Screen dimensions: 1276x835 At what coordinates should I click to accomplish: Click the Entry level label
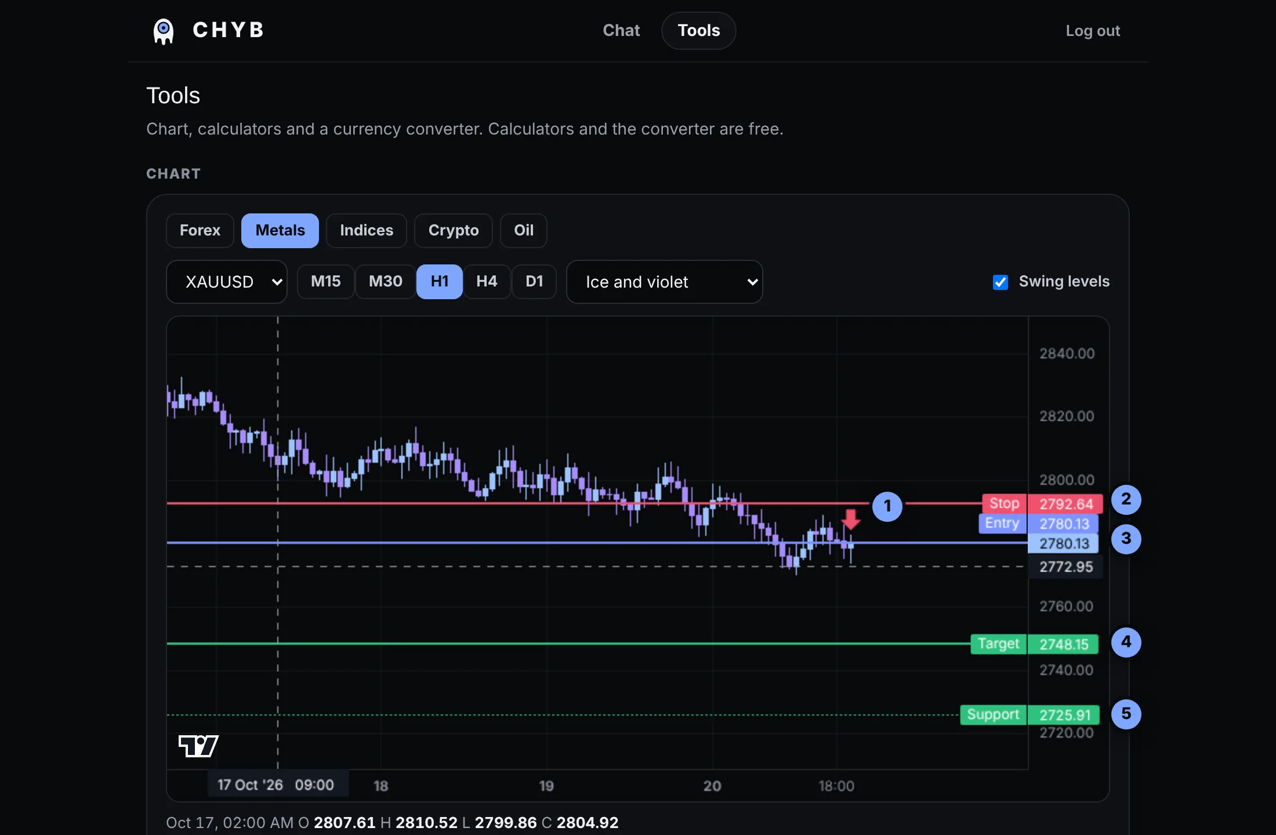pos(1002,523)
